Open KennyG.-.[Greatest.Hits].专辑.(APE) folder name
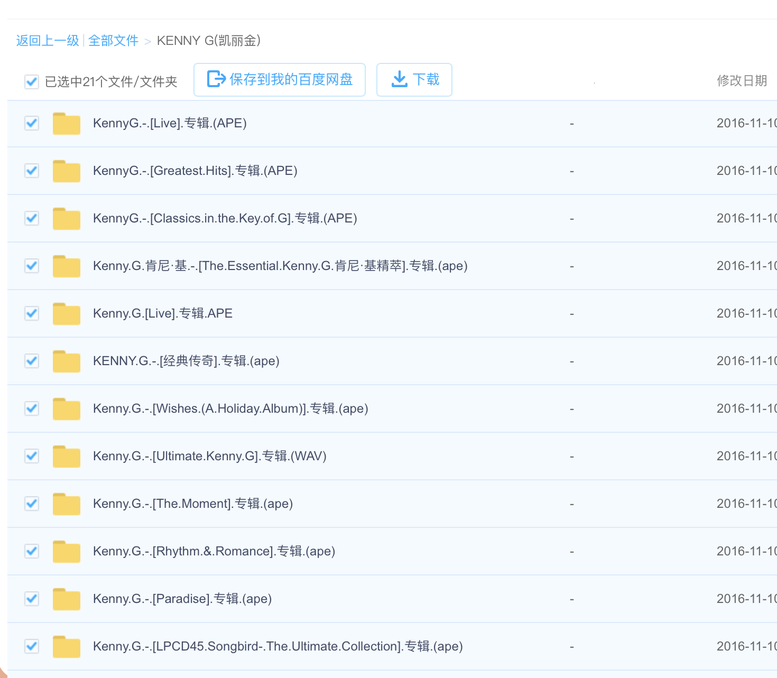The height and width of the screenshot is (678, 777). pyautogui.click(x=195, y=171)
